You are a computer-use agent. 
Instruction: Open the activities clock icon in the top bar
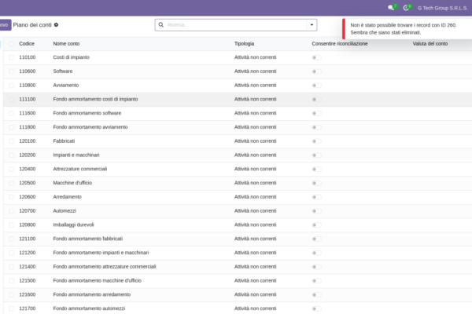[x=406, y=8]
